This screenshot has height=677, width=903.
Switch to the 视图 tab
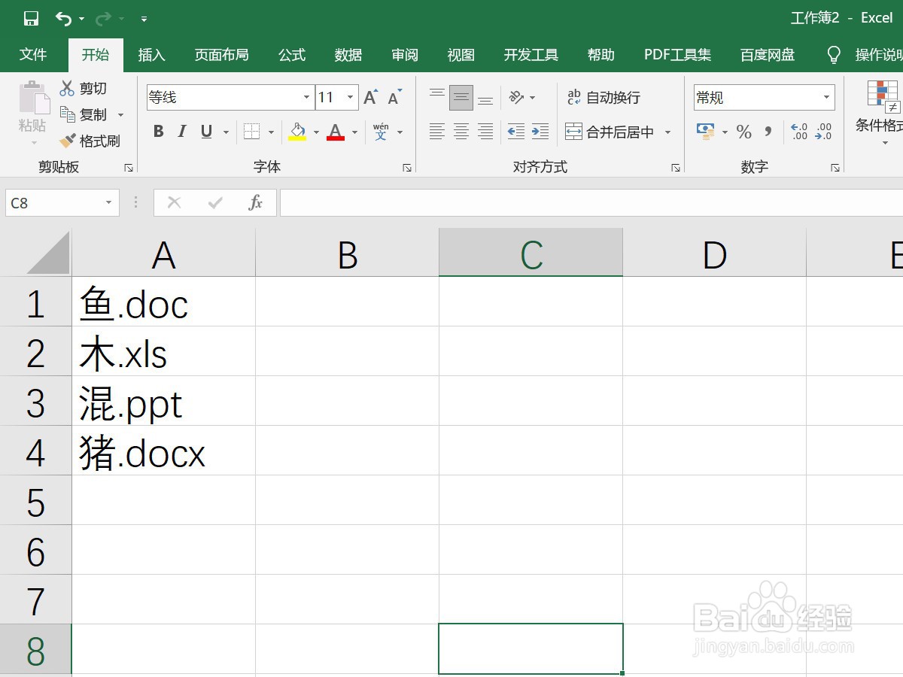(x=461, y=55)
